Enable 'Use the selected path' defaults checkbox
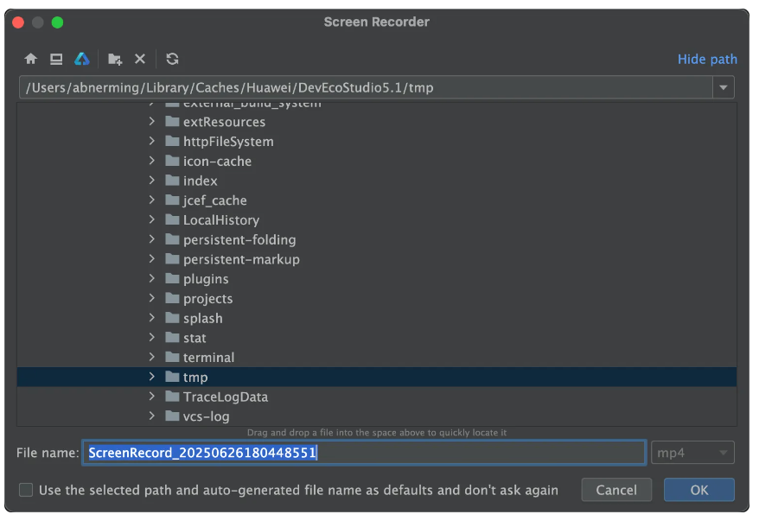This screenshot has width=759, height=527. [26, 490]
